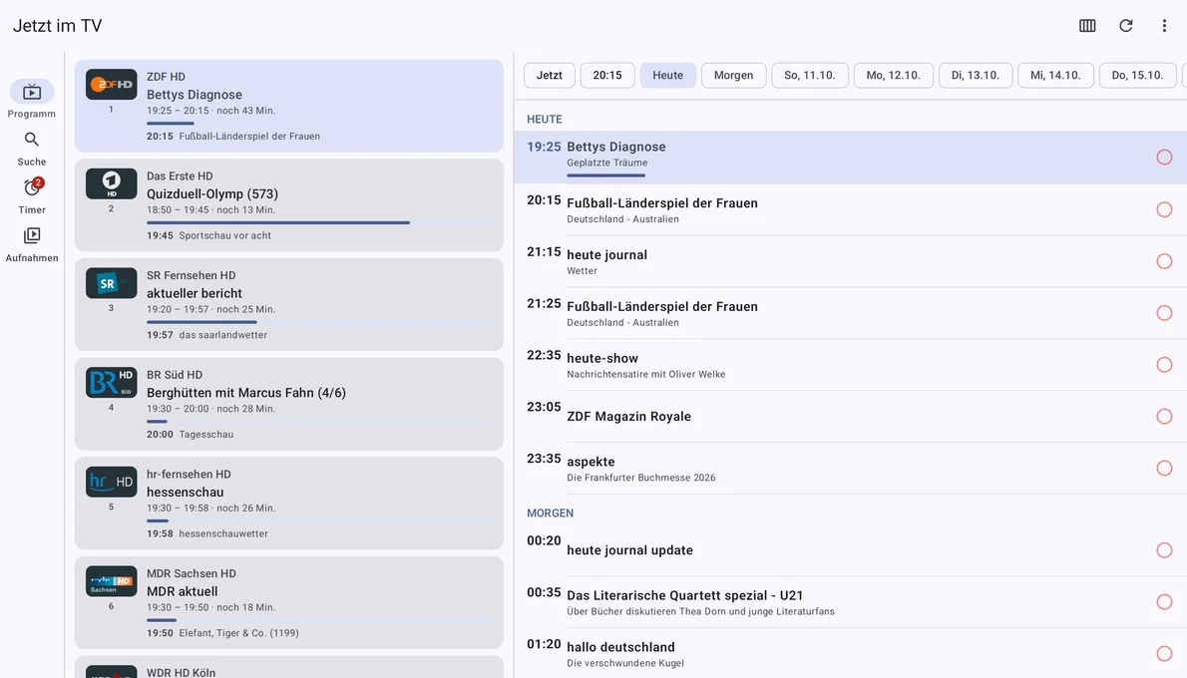Click next show 'das saarlandwetter'

(x=222, y=334)
